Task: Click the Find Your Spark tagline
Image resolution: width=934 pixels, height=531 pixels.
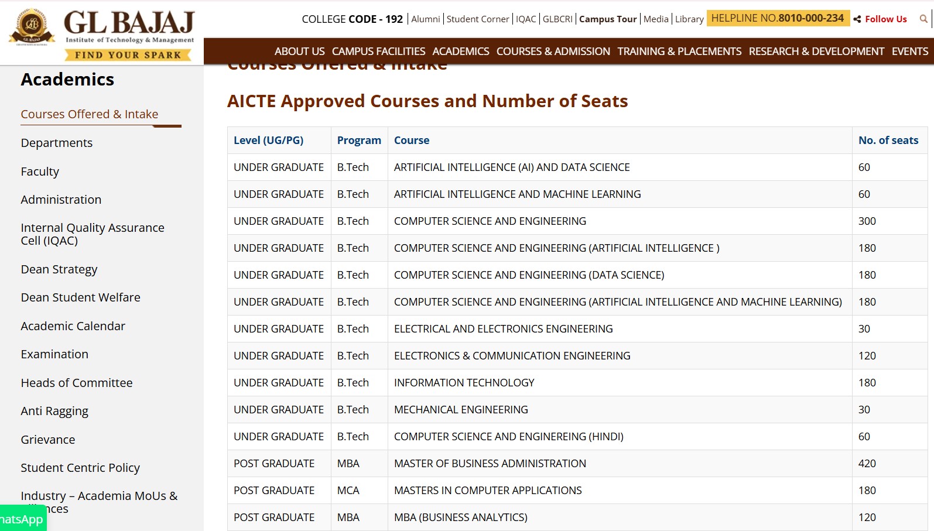Action: (x=128, y=55)
